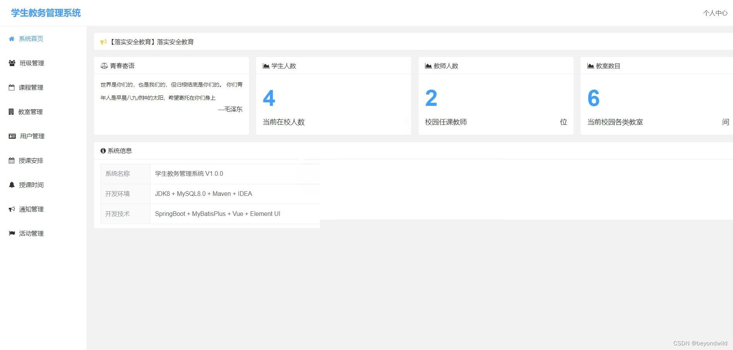Click the info icon beside 系统信息

click(x=103, y=151)
